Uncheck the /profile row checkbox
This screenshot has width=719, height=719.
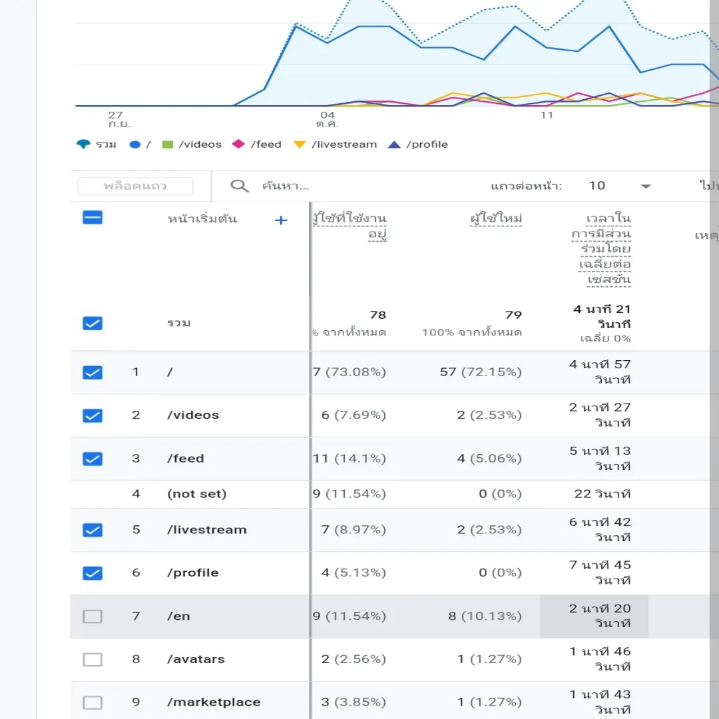click(93, 573)
